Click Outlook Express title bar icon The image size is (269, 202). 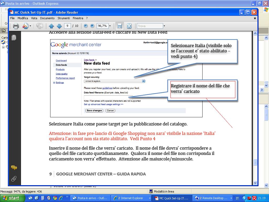pyautogui.click(x=2, y=3)
